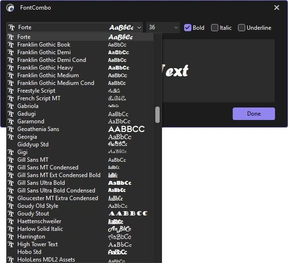Click the Done button

click(254, 114)
